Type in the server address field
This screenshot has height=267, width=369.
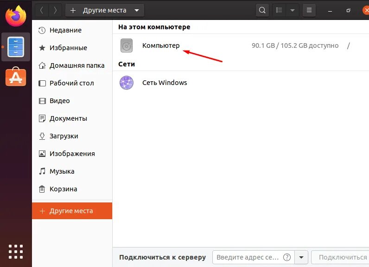[x=247, y=257]
